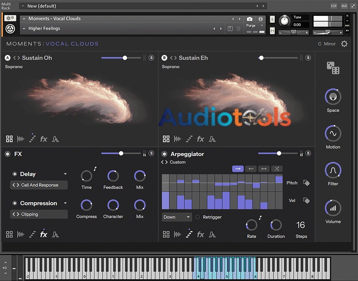Solo layer A Sustain Oh
The height and width of the screenshot is (281, 358).
point(151,58)
